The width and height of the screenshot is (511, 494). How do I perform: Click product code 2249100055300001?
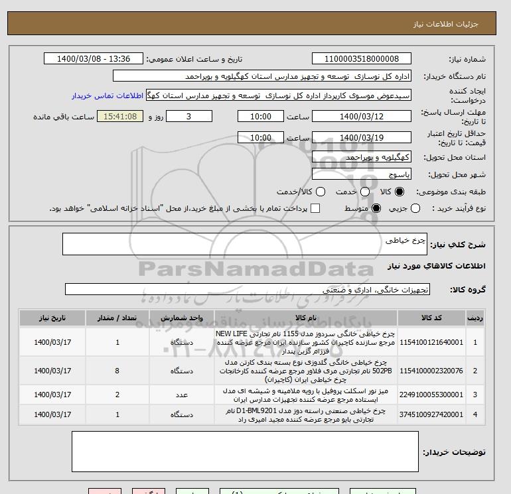[431, 395]
